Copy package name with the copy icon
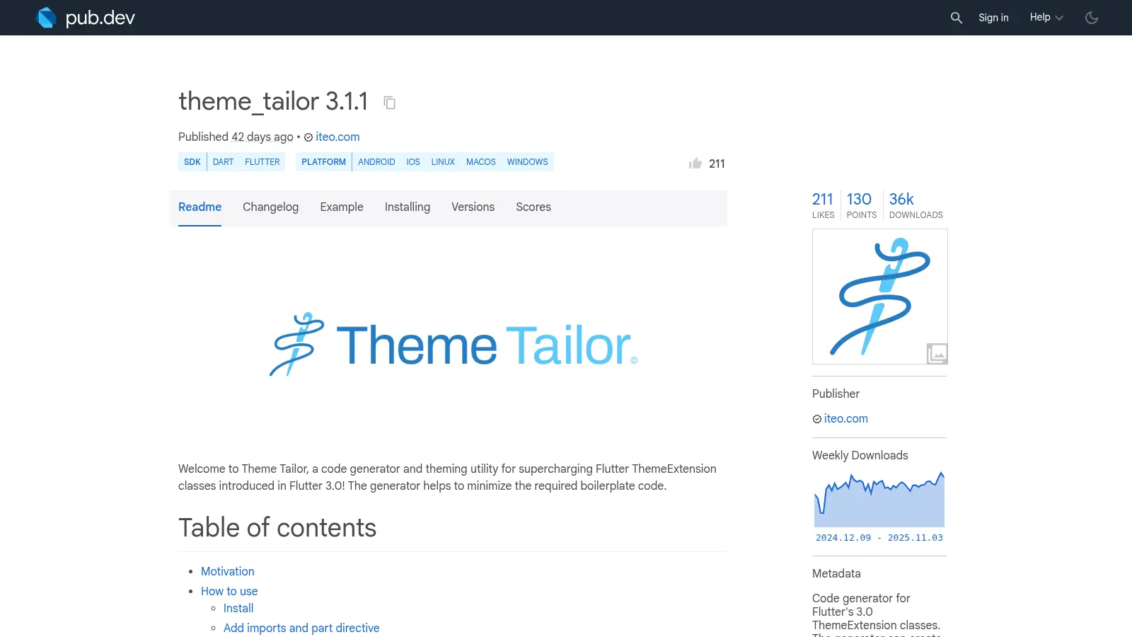This screenshot has width=1132, height=637. coord(389,103)
